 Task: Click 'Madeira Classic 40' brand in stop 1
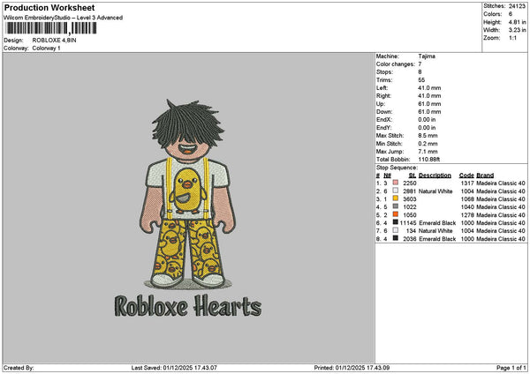click(501, 183)
